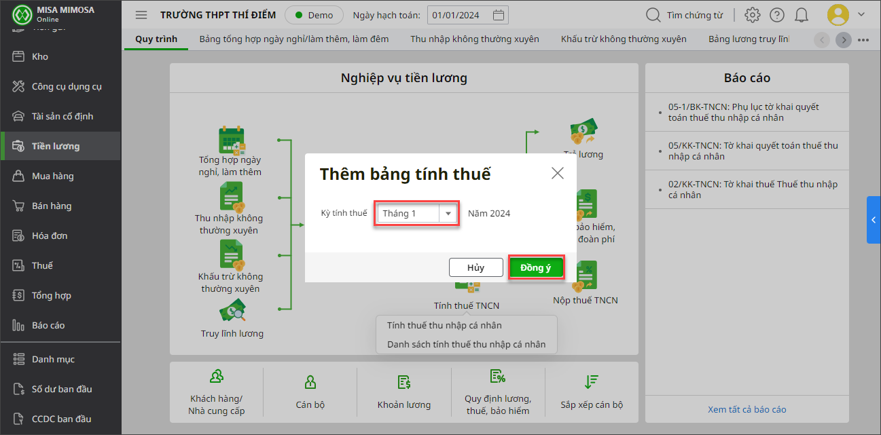Open Thu nhập không thường xuyên tab
Screen dimensions: 881x435
(475, 39)
